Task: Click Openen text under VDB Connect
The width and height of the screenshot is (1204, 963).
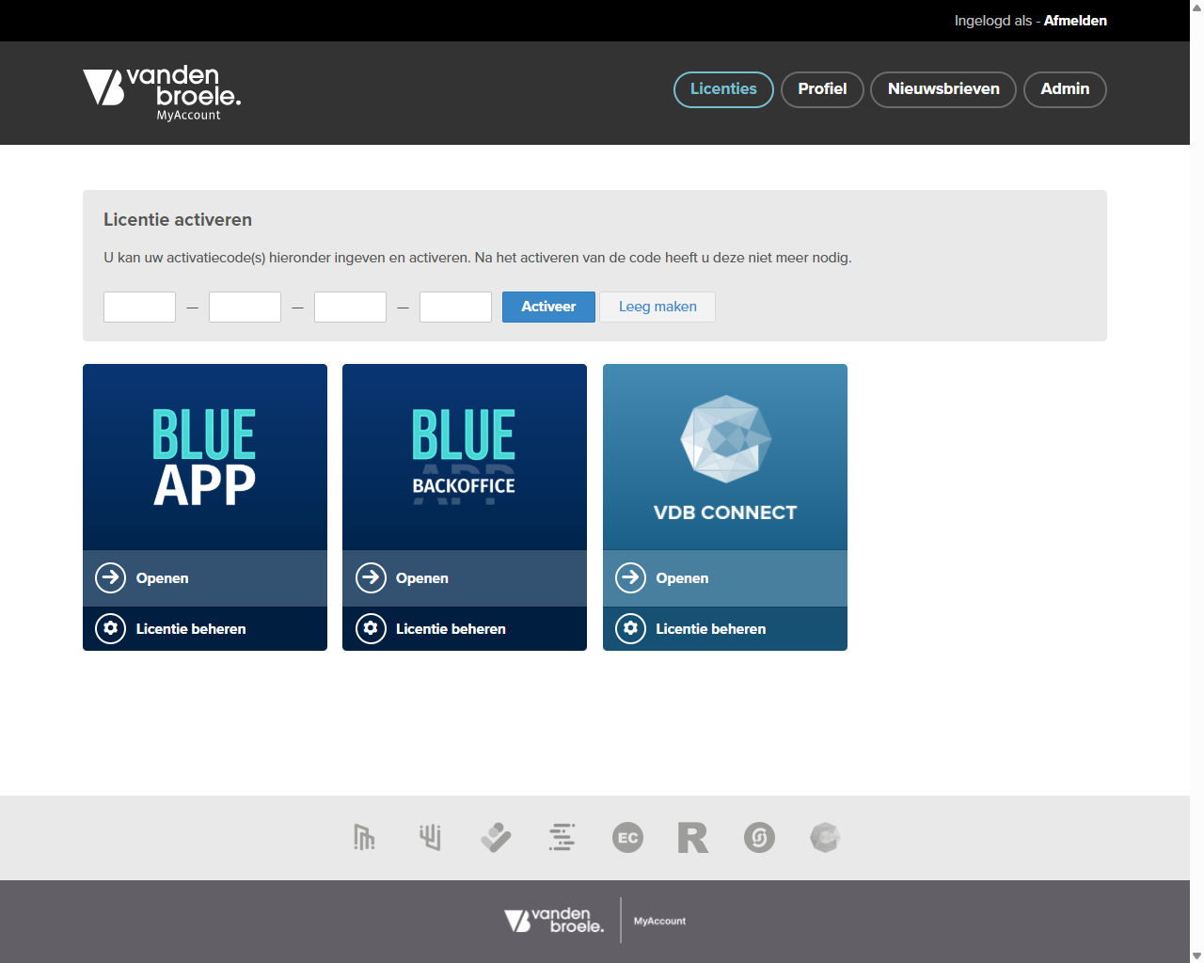Action: 682,578
